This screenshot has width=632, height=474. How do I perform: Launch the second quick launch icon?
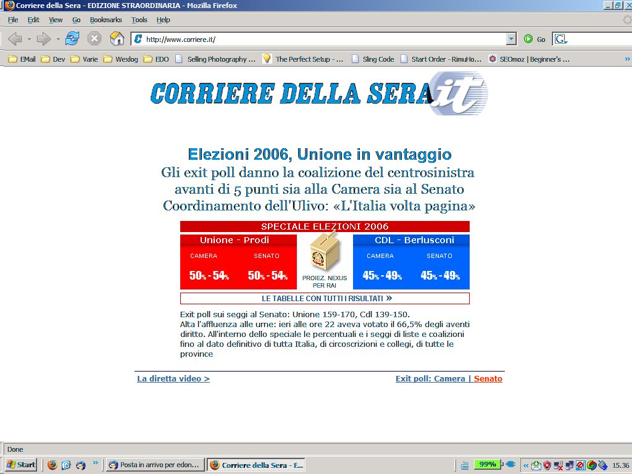point(66,465)
